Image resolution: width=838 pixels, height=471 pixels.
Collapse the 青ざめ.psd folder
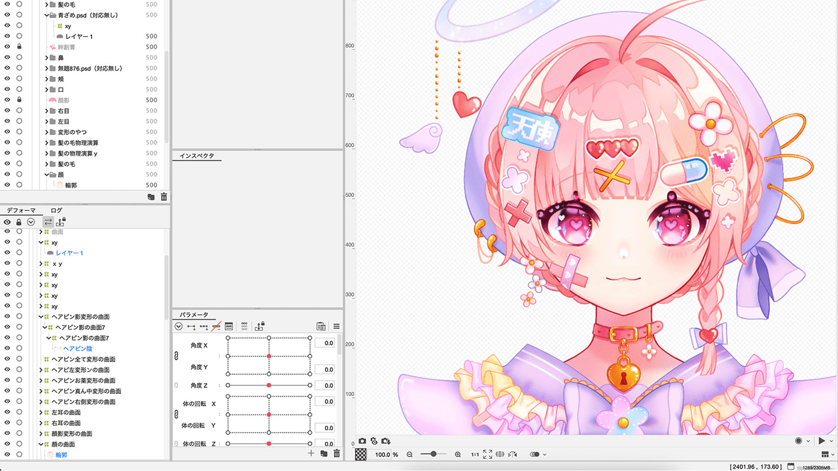point(47,15)
